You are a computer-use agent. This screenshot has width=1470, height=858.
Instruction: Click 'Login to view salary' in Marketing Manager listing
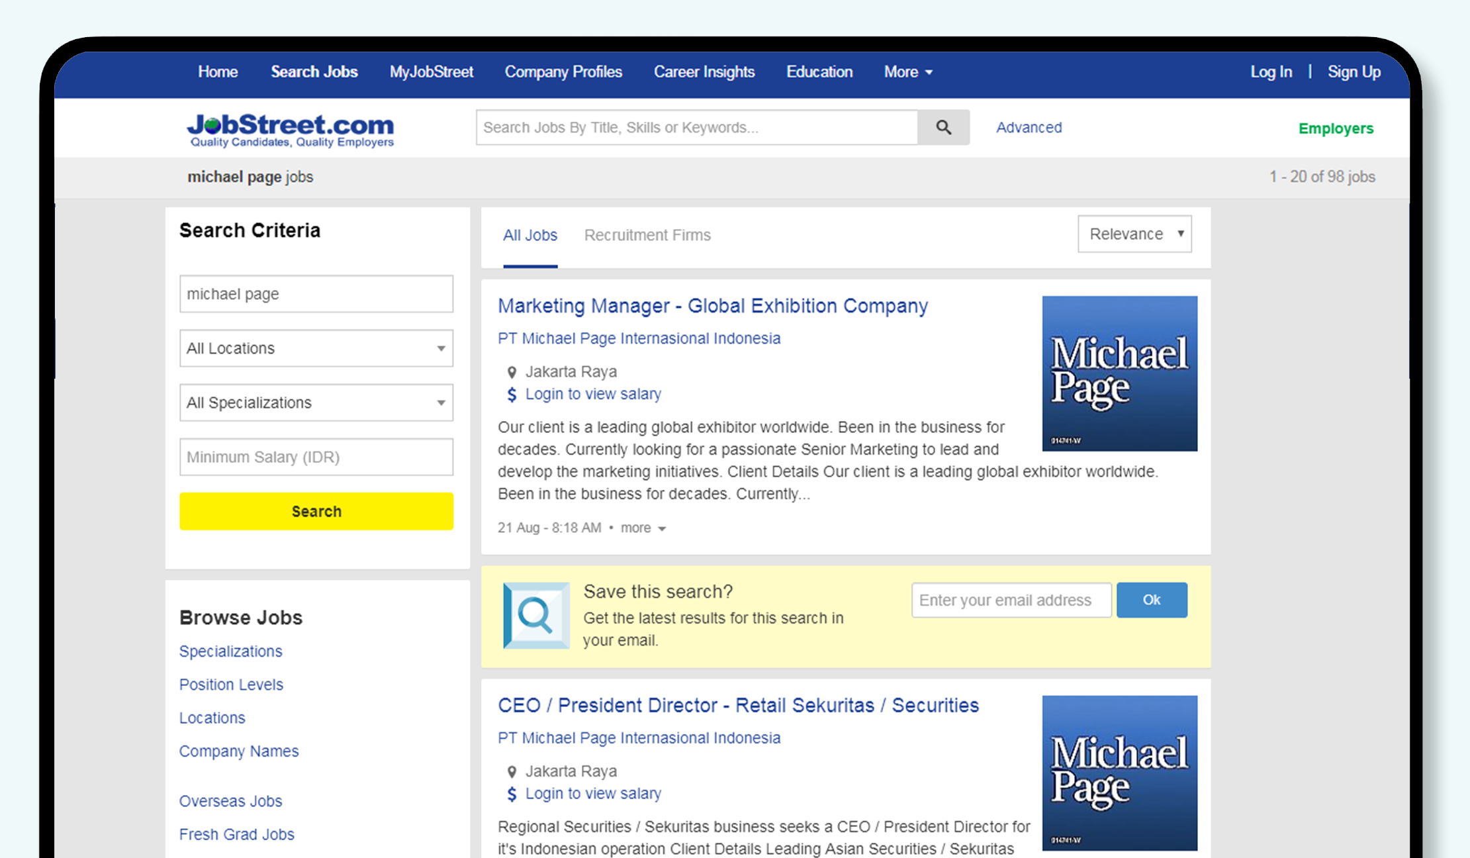593,394
